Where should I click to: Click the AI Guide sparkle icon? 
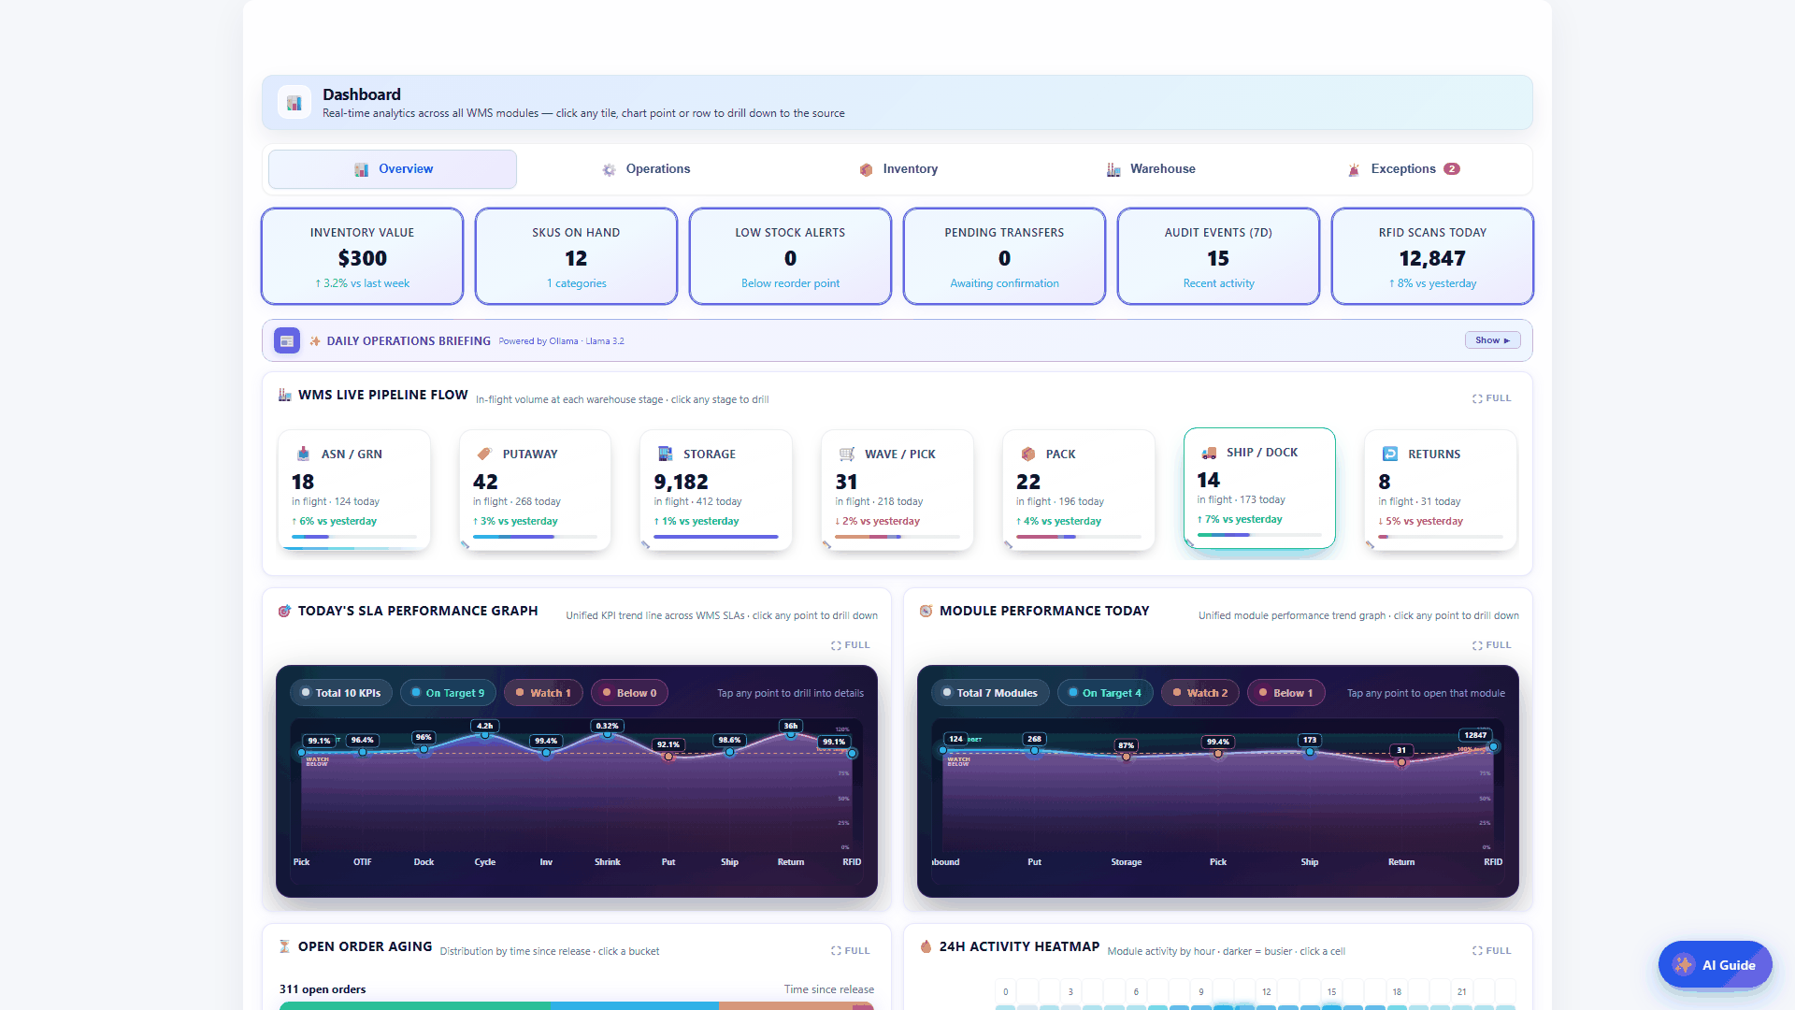[1684, 965]
